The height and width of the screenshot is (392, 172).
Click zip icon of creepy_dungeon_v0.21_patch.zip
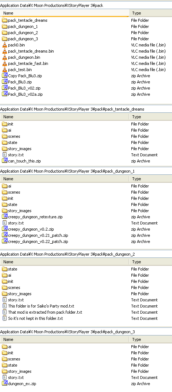4,235
